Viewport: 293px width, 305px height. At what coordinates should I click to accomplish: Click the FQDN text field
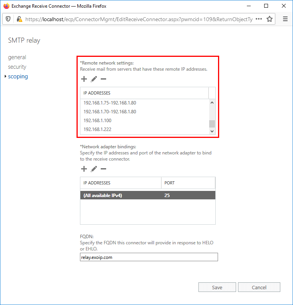click(149, 257)
